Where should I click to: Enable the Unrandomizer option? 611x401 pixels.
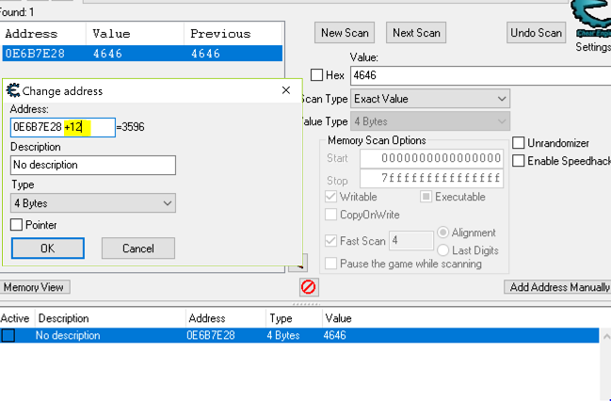[519, 143]
